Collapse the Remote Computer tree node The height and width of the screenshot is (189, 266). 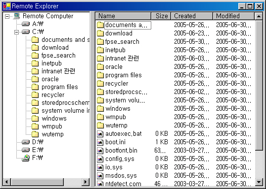coord(7,16)
